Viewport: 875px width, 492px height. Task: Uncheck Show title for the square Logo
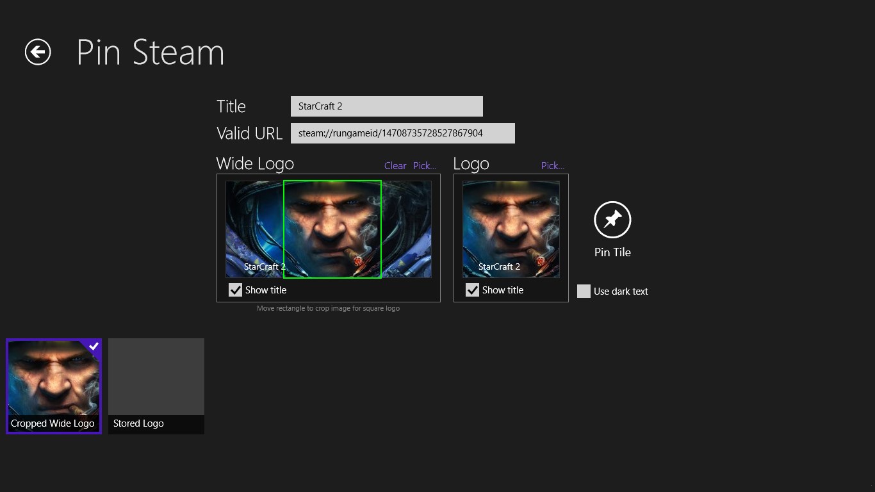(x=472, y=290)
